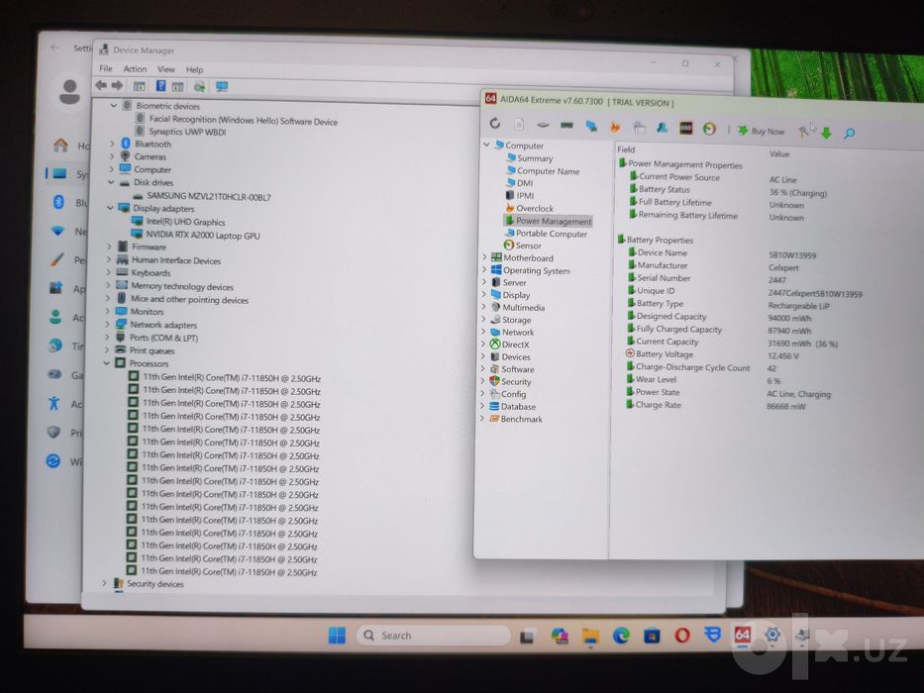Open the File menu in Device Manager
924x693 pixels.
coord(106,68)
